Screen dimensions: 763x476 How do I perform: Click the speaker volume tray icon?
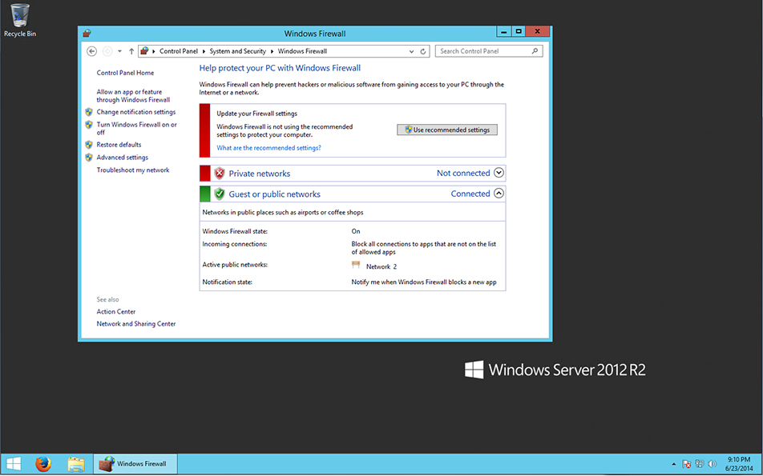click(713, 464)
